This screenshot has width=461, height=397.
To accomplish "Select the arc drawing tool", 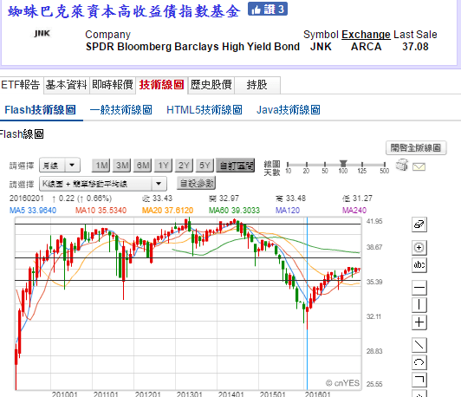I will [419, 362].
